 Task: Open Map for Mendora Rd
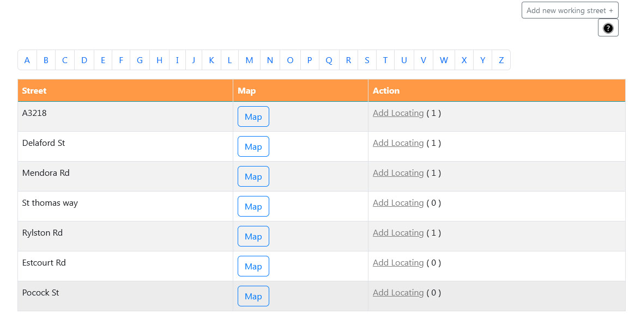[253, 176]
